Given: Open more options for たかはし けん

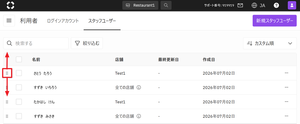Looking at the screenshot, I should point(286,102).
